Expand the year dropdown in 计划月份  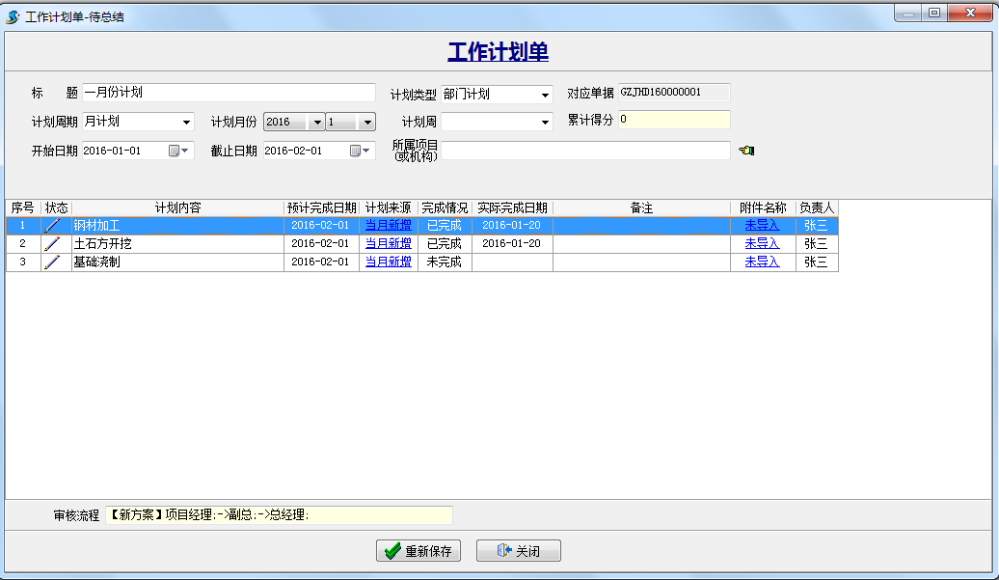(318, 122)
